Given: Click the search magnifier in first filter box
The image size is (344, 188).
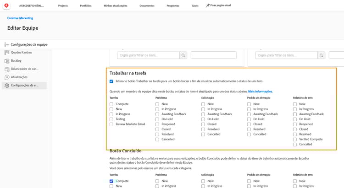Looking at the screenshot, I should (x=183, y=55).
